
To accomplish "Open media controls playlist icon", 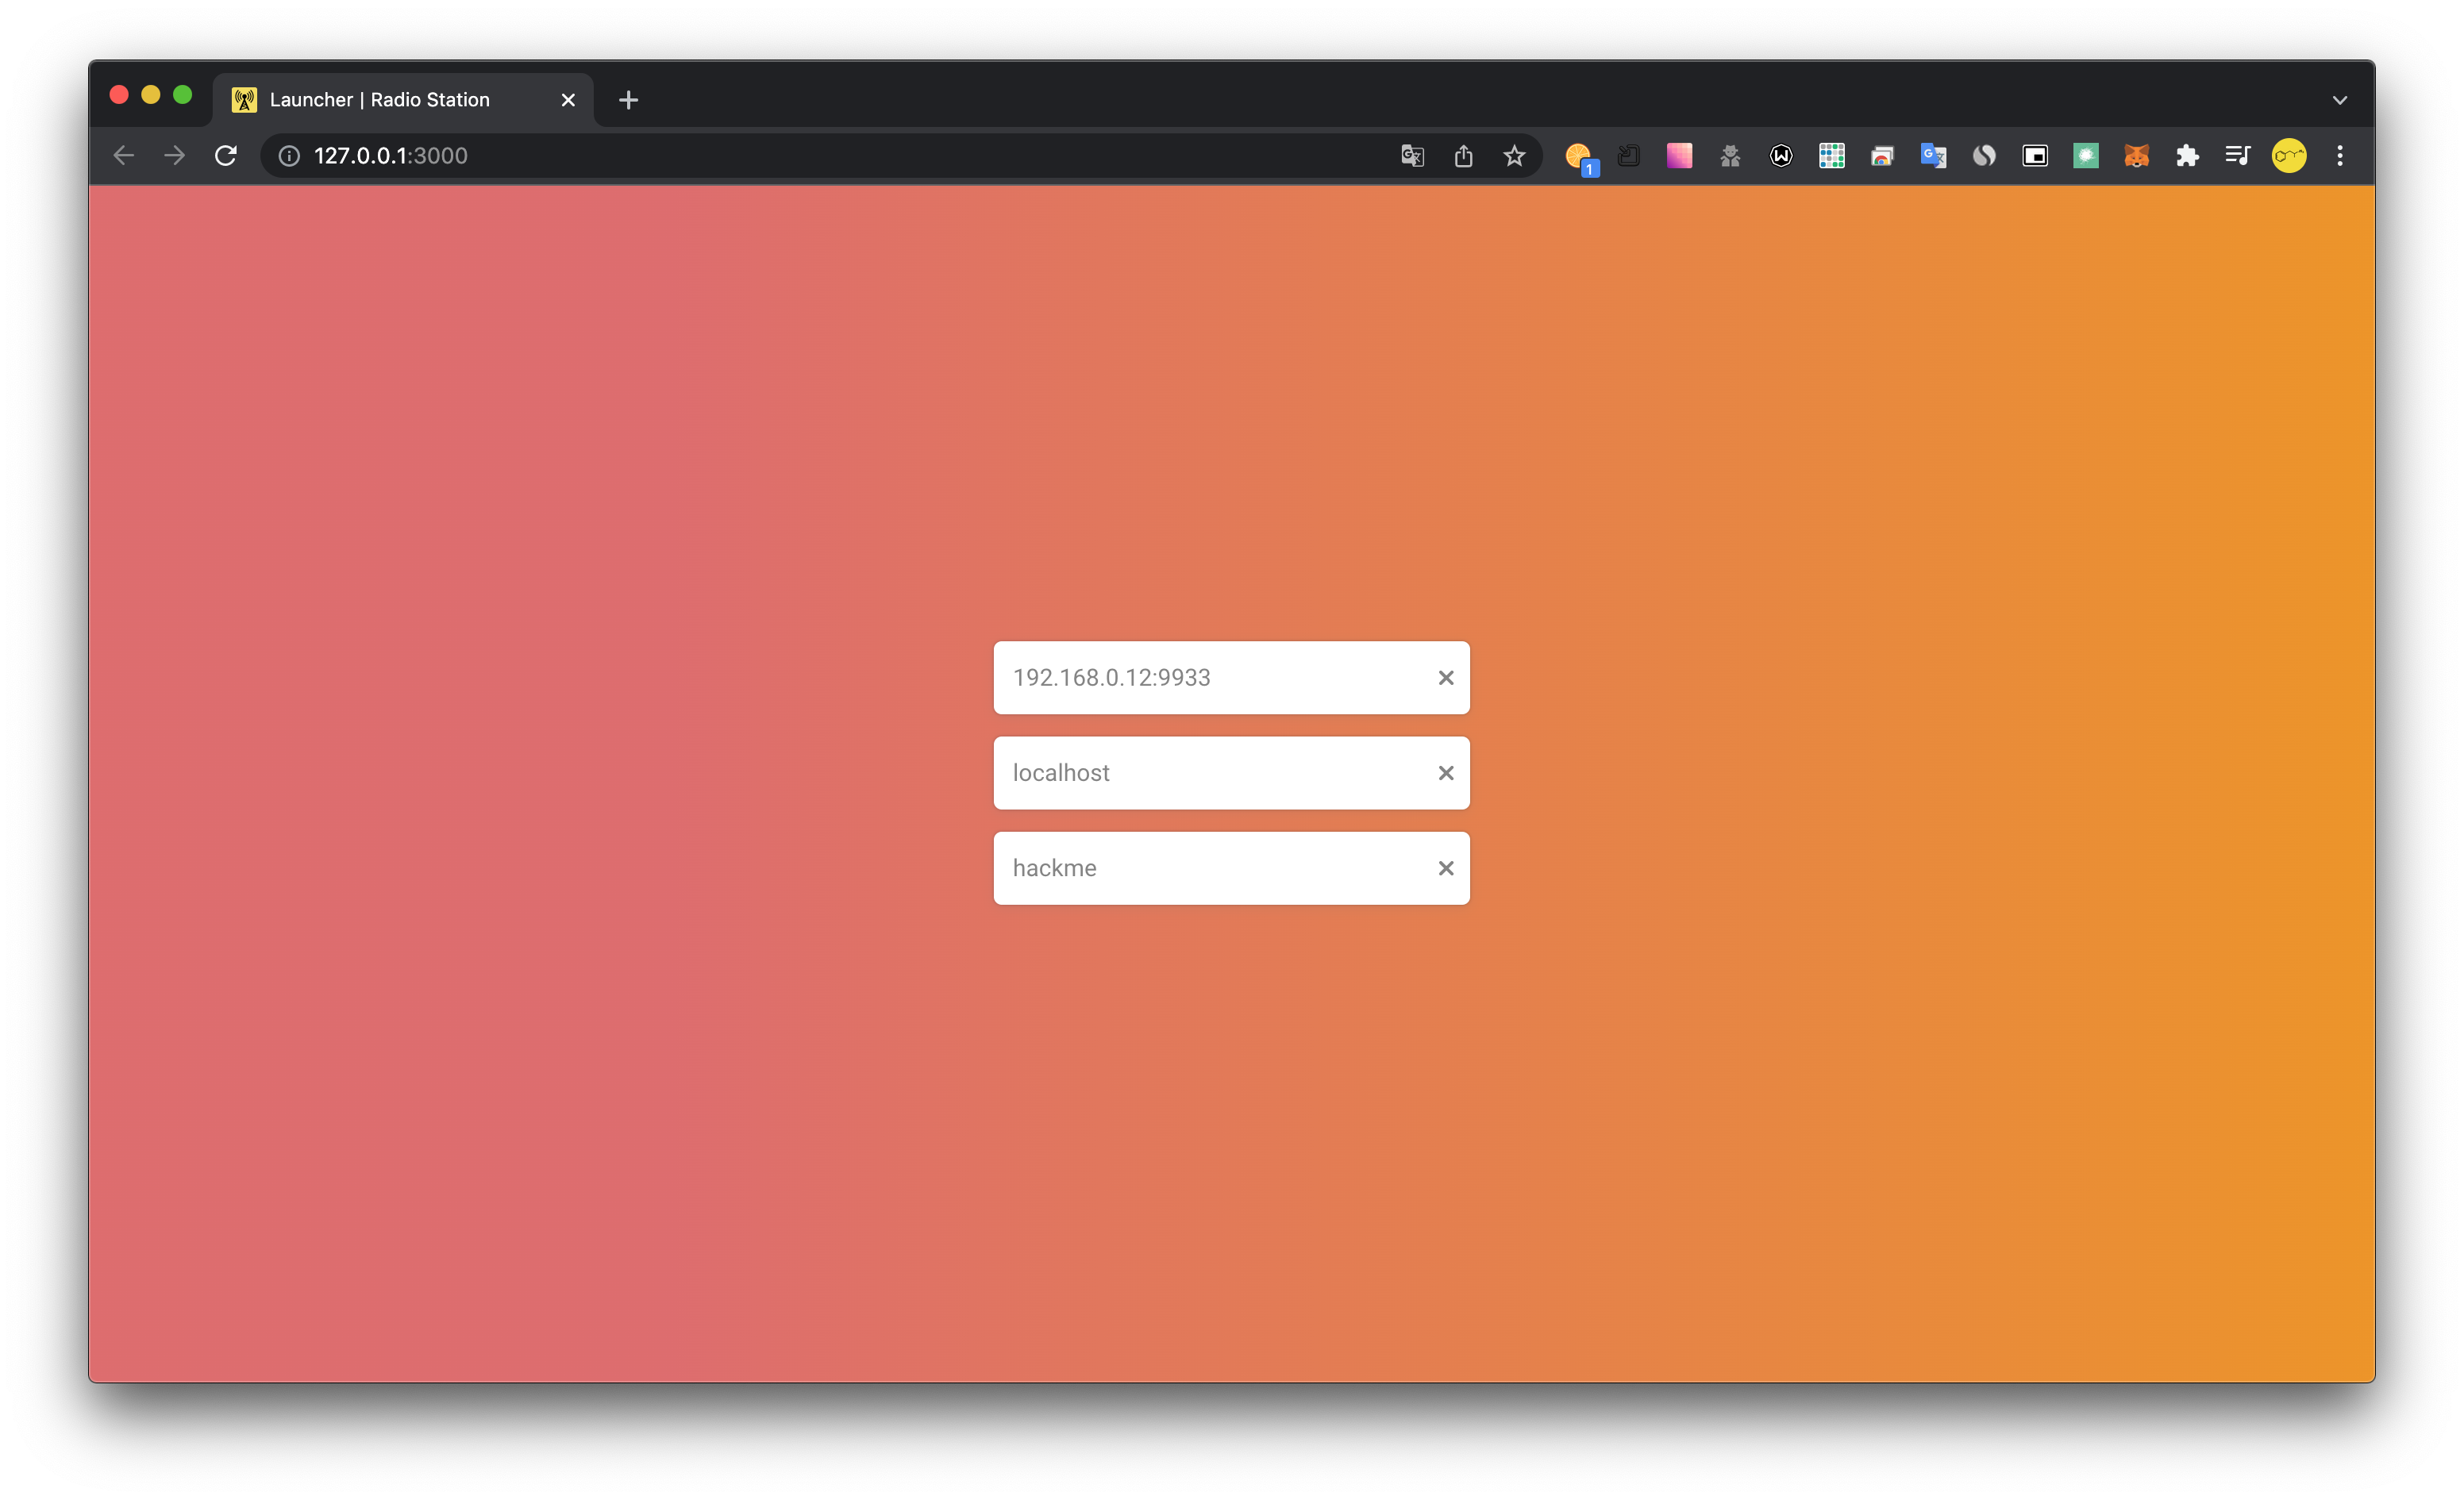I will (2238, 156).
